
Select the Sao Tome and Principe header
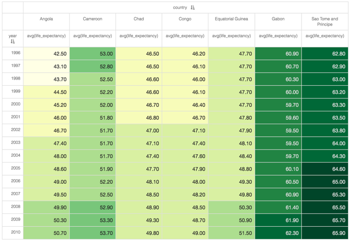pyautogui.click(x=324, y=21)
